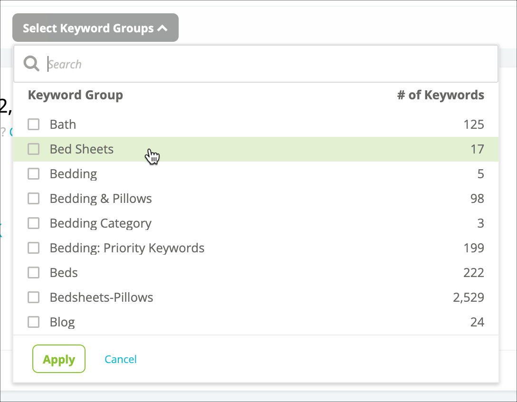
Task: Enable the Blog checkbox
Action: click(x=34, y=322)
